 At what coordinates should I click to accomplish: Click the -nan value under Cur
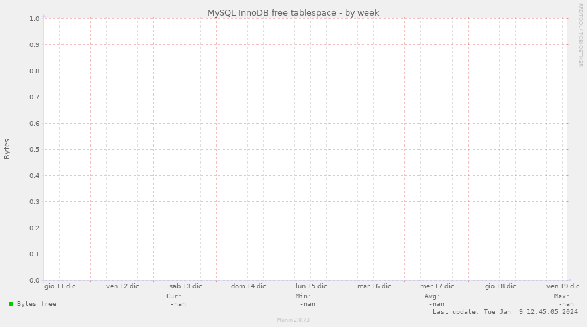(178, 304)
